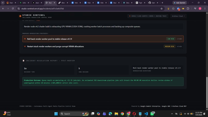Switch to the Dash Grafana tab
This screenshot has width=208, height=117.
(x=11, y=3)
